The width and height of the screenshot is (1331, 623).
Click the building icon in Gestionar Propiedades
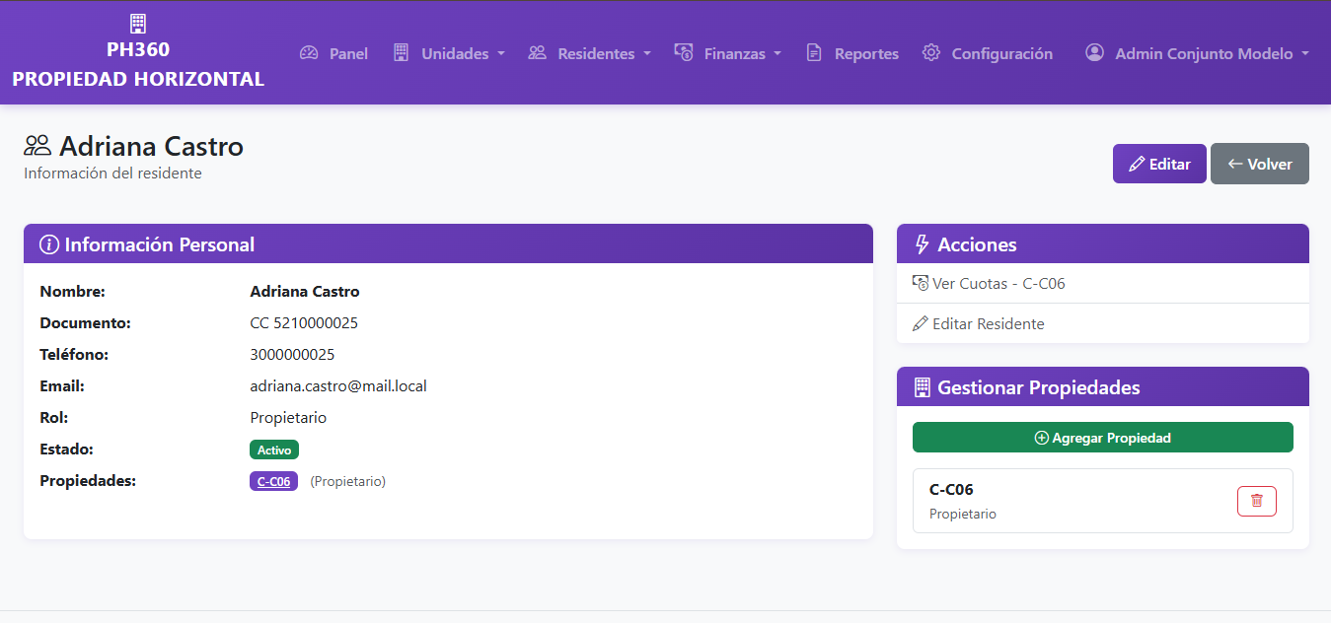(x=923, y=387)
